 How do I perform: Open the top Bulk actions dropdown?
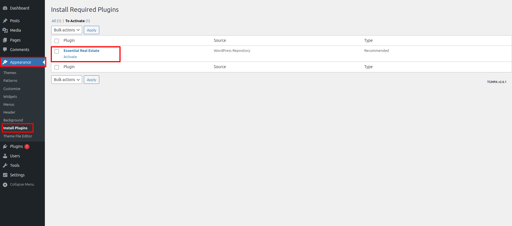coord(66,30)
